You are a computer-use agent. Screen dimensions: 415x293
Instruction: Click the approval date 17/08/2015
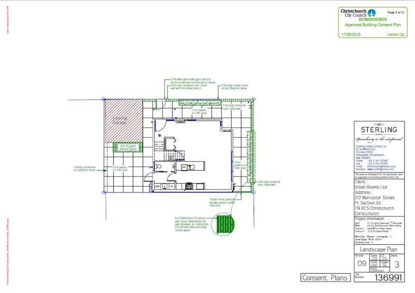point(351,34)
